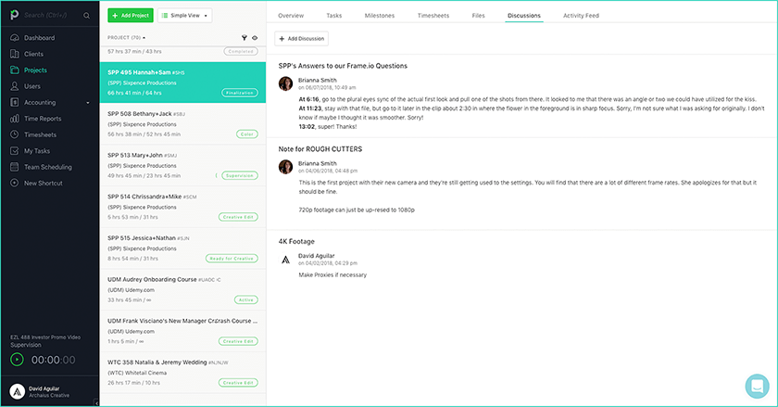778x407 pixels.
Task: Click the My Tasks check icon
Action: 15,150
